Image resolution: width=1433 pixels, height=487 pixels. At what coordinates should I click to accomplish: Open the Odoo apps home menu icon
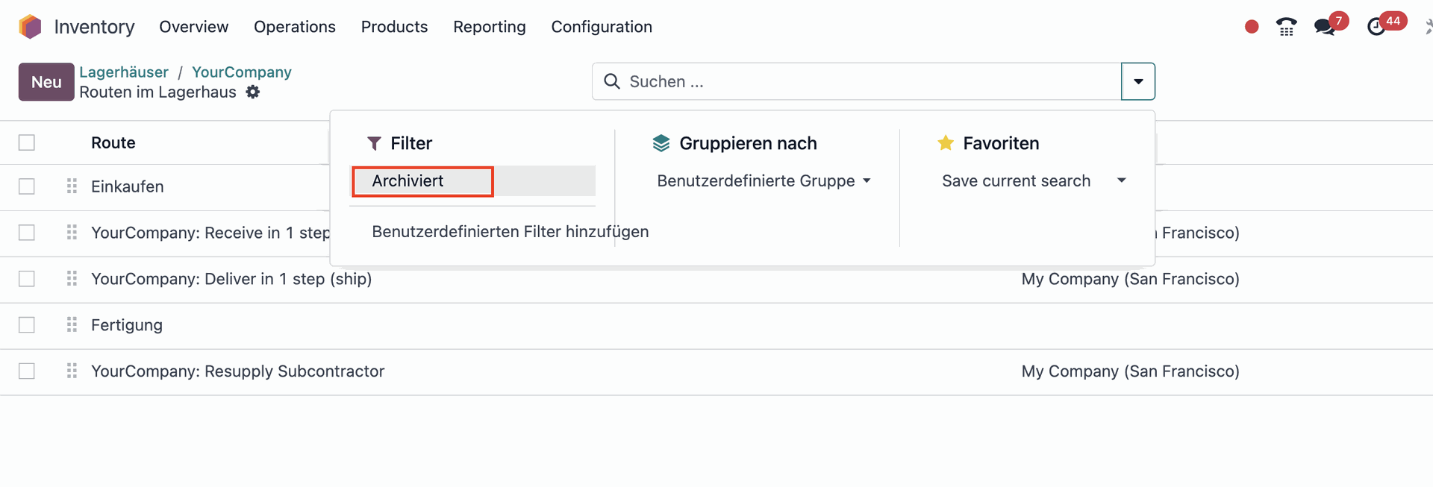[30, 26]
